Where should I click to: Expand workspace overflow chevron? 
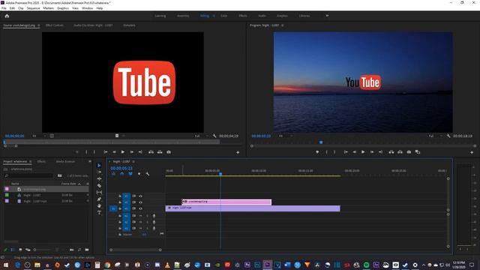327,16
